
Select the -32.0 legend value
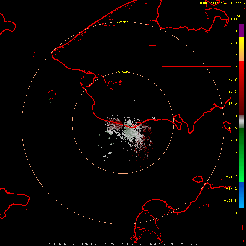[232, 140]
